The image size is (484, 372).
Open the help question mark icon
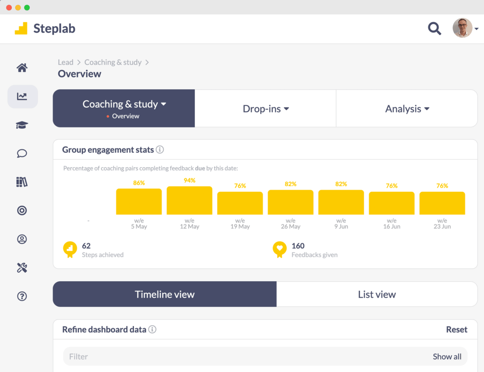point(22,296)
